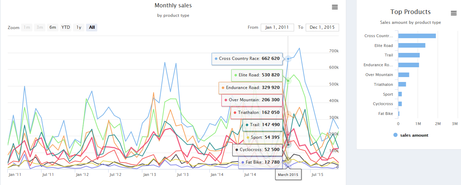The image size is (461, 185).
Task: Click the Trail sales bar
Action: tap(409, 55)
